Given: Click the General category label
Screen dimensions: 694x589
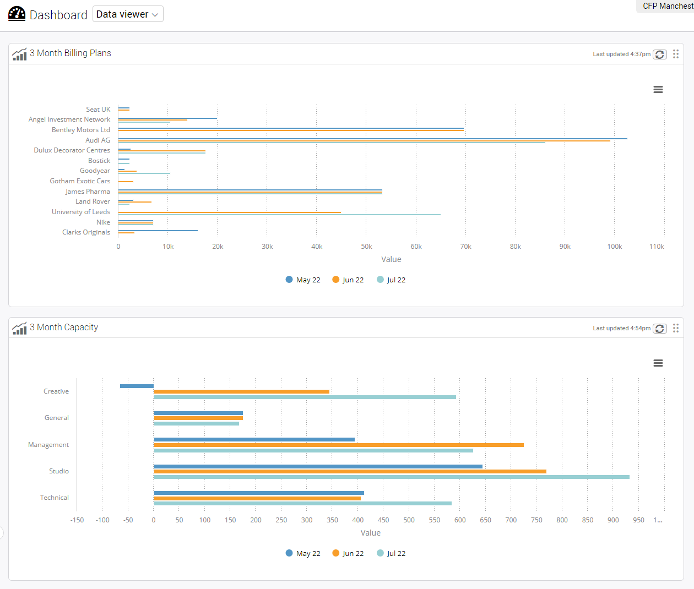Looking at the screenshot, I should 57,418.
